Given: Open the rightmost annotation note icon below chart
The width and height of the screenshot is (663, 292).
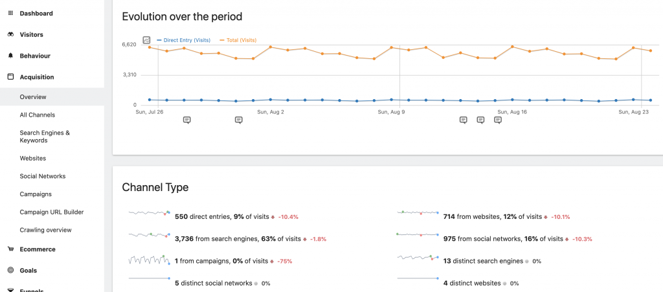Looking at the screenshot, I should (498, 120).
